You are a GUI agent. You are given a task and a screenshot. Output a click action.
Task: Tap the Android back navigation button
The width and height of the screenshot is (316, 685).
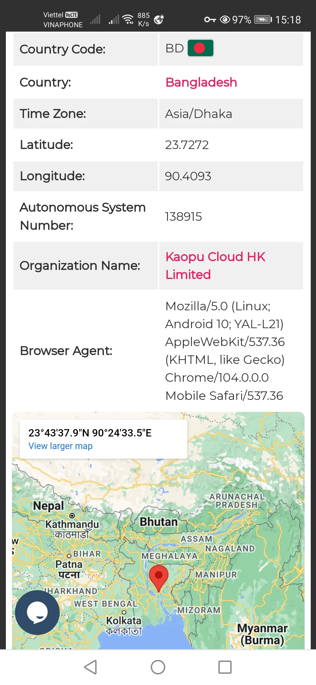click(91, 667)
